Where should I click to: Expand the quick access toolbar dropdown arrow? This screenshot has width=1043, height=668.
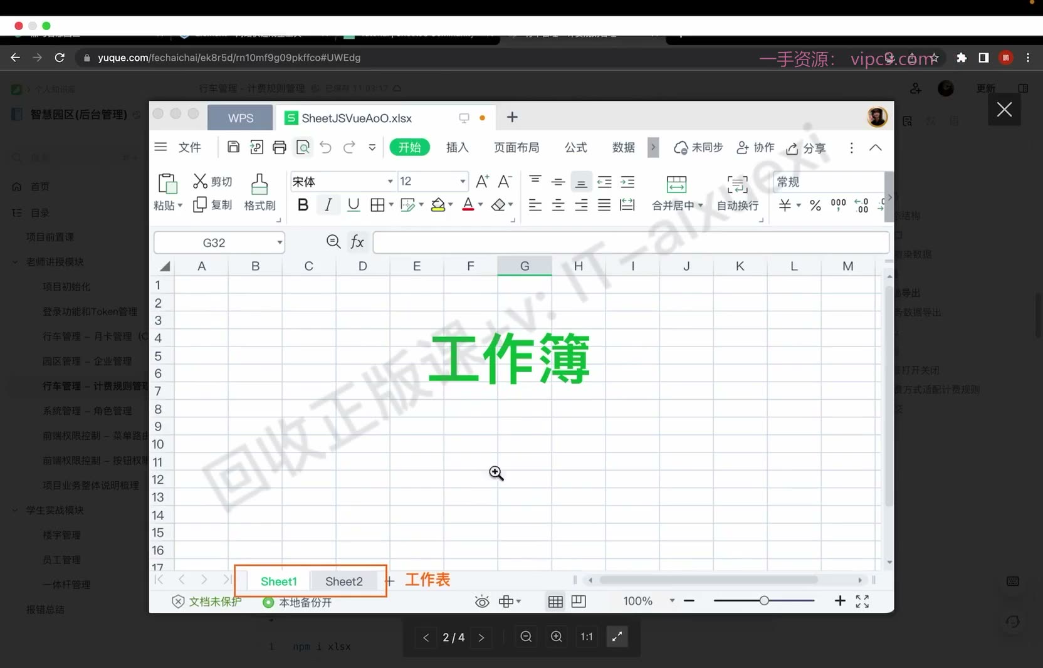(x=372, y=148)
